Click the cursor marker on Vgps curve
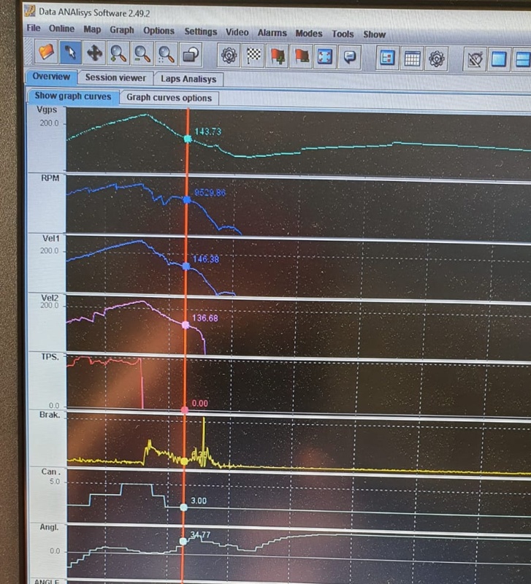This screenshot has width=531, height=584. coord(188,138)
